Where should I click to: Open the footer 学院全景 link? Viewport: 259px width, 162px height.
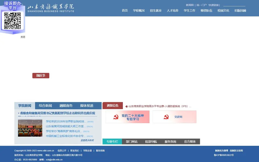tap(87, 151)
